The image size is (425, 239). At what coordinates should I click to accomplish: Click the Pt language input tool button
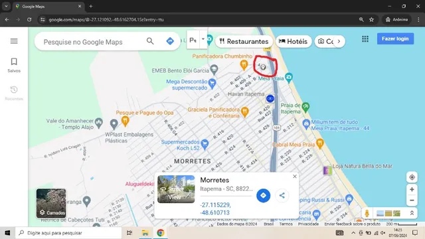[x=193, y=40]
